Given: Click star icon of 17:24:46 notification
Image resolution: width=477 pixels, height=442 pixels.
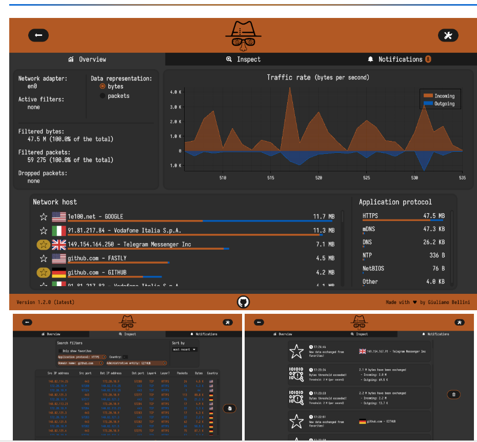Looking at the screenshot, I should click(x=296, y=351).
